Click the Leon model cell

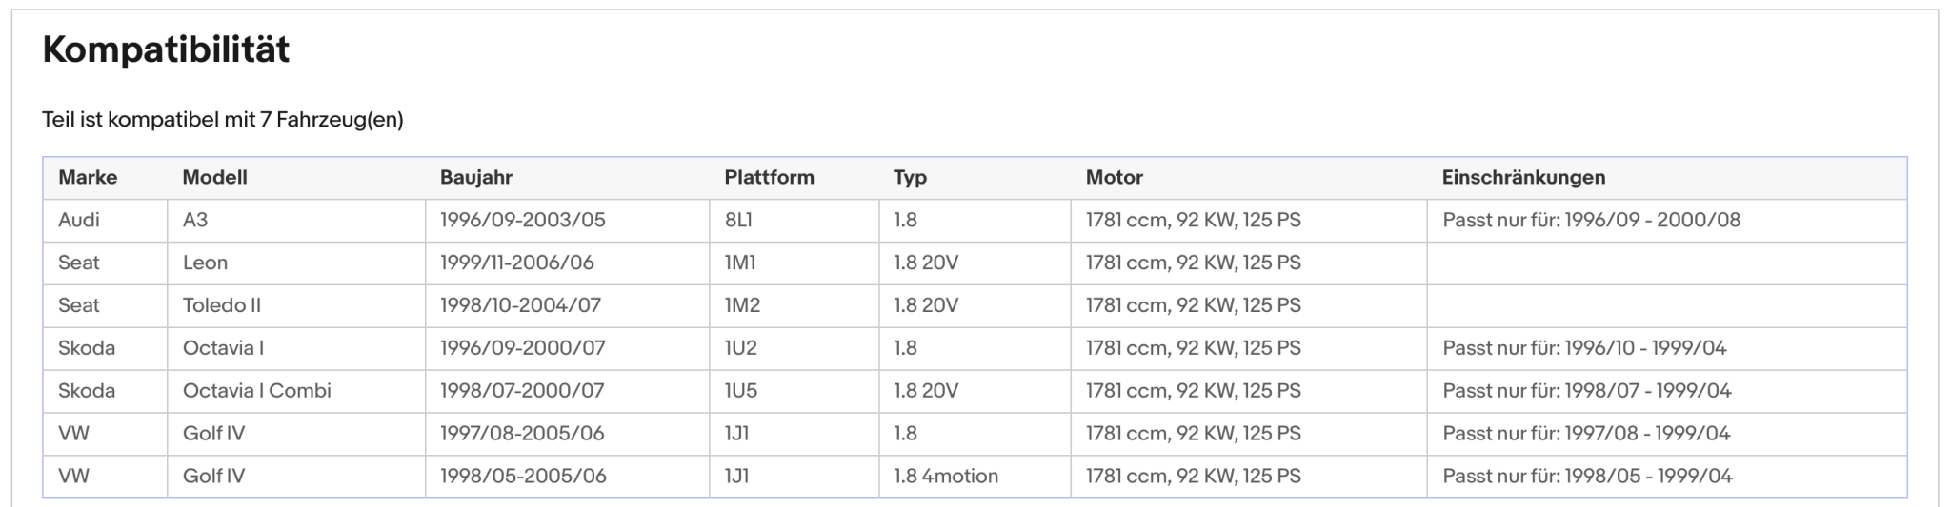pyautogui.click(x=296, y=263)
